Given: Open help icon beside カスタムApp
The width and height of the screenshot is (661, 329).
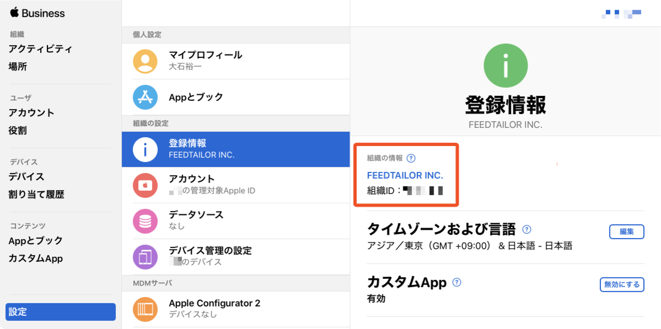Looking at the screenshot, I should click(x=457, y=282).
